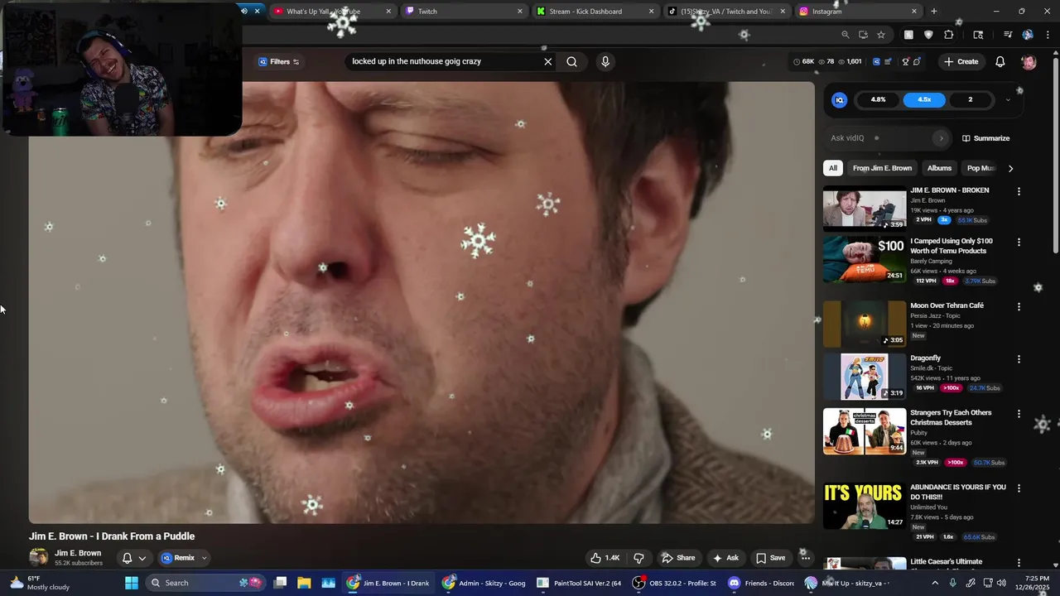Switch to What's Up Yall YouTube tab
The height and width of the screenshot is (596, 1060).
331,12
